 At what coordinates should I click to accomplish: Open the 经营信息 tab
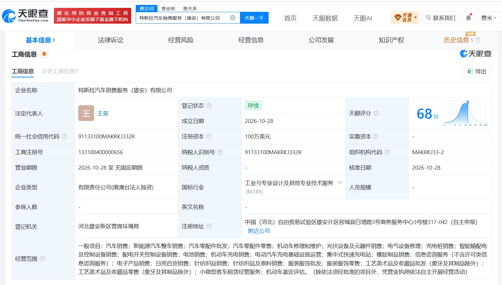(251, 40)
